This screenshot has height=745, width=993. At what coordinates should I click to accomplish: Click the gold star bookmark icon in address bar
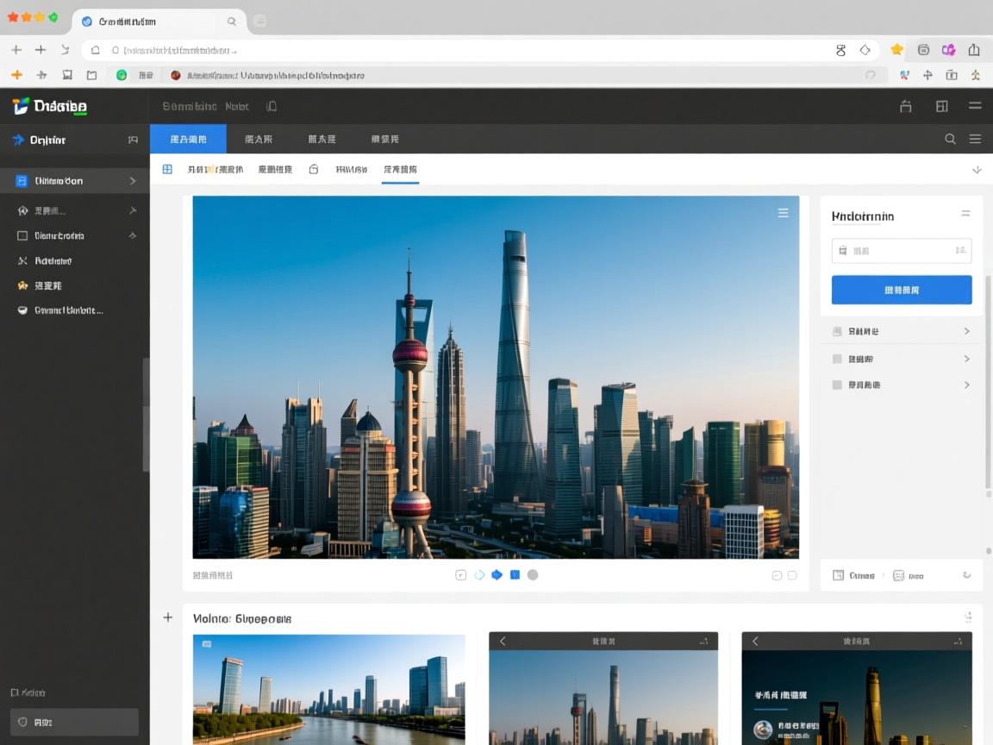click(x=896, y=50)
